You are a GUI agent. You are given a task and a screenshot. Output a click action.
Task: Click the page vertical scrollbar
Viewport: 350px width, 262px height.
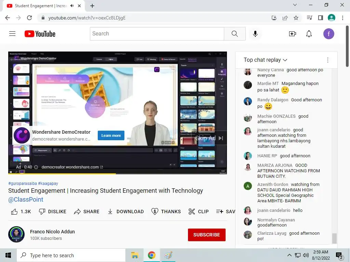(x=347, y=46)
